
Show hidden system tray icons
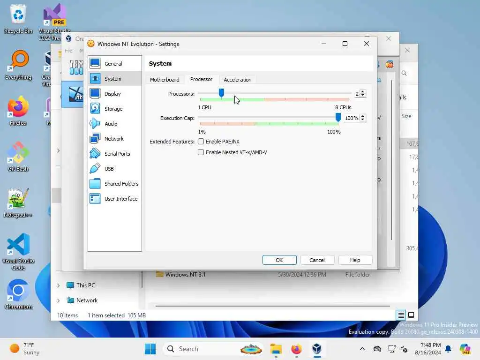(362, 349)
